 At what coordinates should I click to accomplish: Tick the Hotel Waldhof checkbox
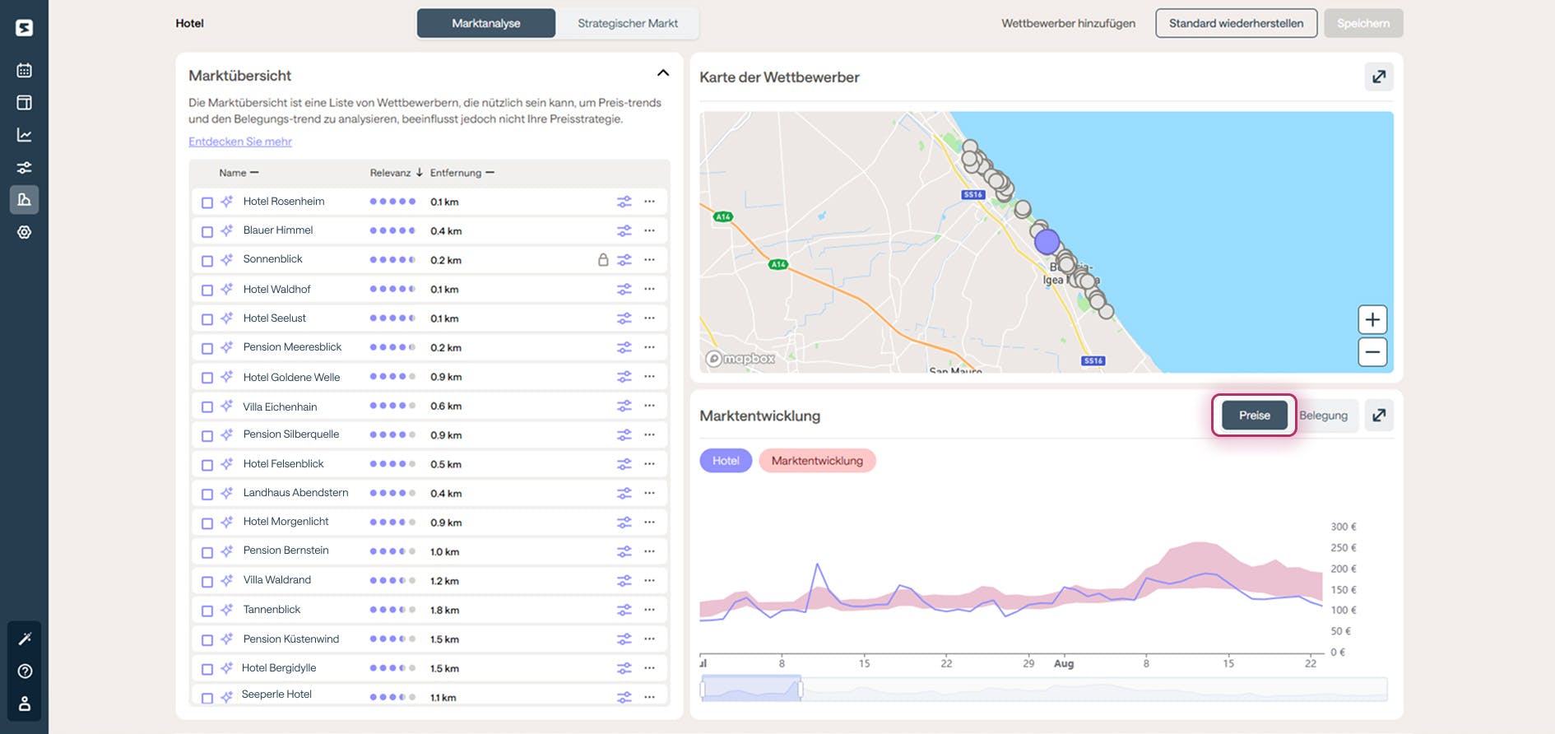tap(207, 290)
